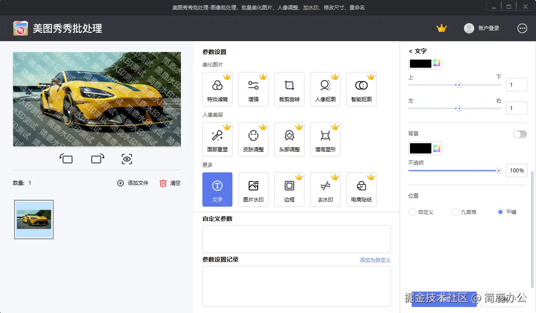536x313 pixels.
Task: Select the 特效滤镜 filter tool
Action: (x=217, y=89)
